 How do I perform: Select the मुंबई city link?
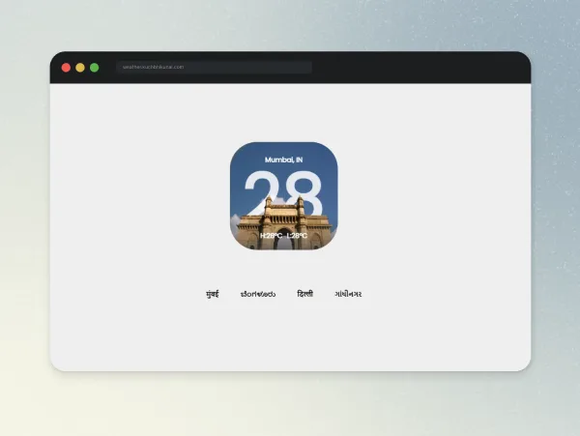pos(213,294)
